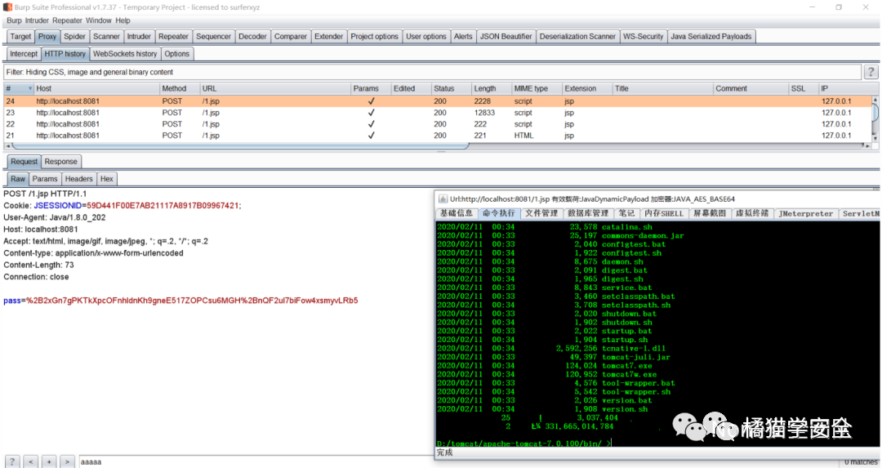Image resolution: width=882 pixels, height=468 pixels.
Task: Switch to the Intruder tool tab
Action: [x=139, y=37]
